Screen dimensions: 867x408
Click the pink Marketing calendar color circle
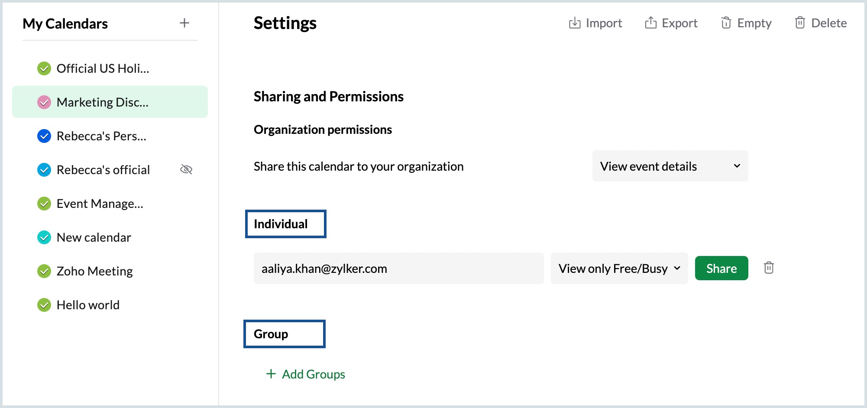coord(44,102)
